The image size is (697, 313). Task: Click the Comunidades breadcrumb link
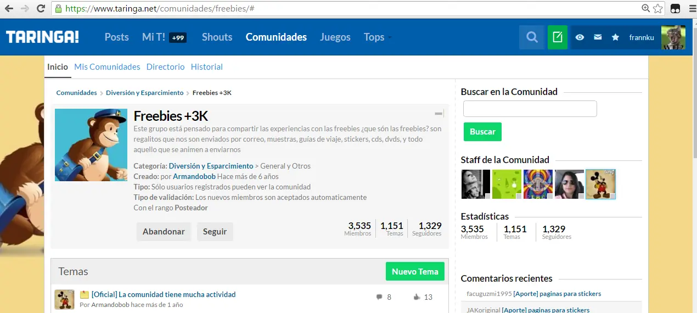coord(76,93)
